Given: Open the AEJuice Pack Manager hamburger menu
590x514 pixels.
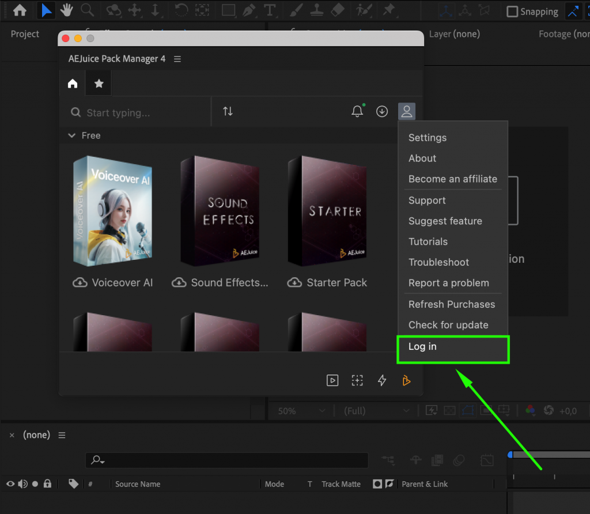Looking at the screenshot, I should (x=177, y=59).
